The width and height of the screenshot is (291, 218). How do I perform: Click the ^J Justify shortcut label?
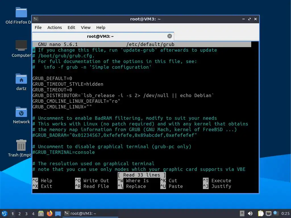point(217,186)
